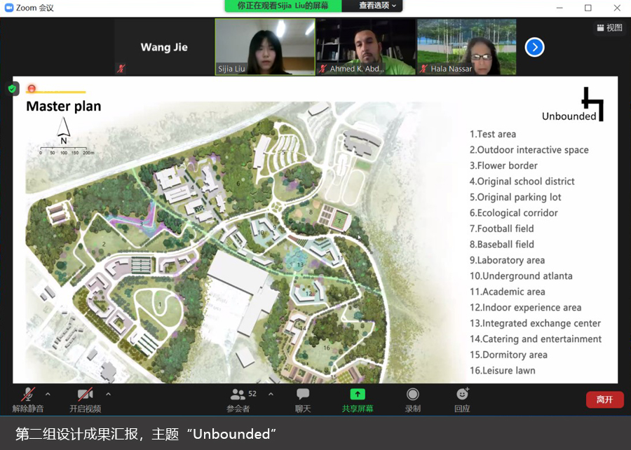Click the red 离开 leave button
The image size is (631, 450).
pyautogui.click(x=604, y=400)
